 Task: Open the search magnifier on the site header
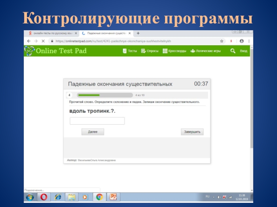point(233,51)
